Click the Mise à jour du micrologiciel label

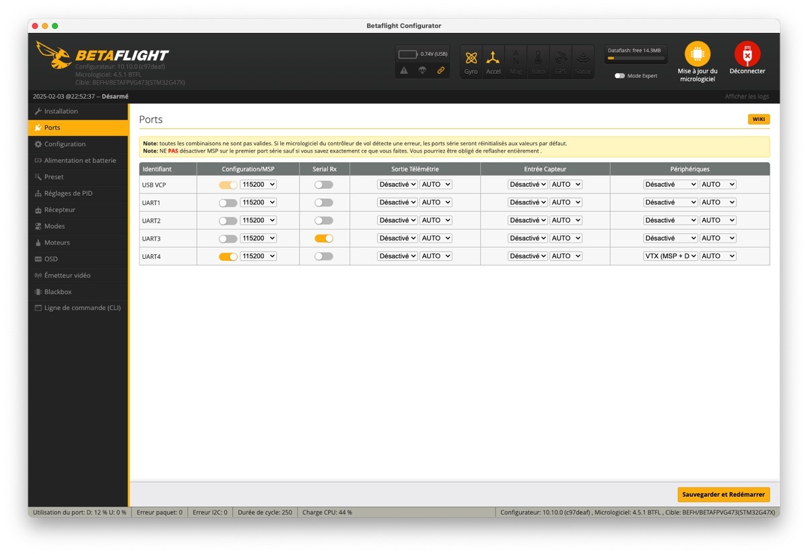pos(698,75)
